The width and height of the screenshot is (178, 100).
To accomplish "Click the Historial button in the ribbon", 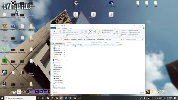I will tap(123, 35).
